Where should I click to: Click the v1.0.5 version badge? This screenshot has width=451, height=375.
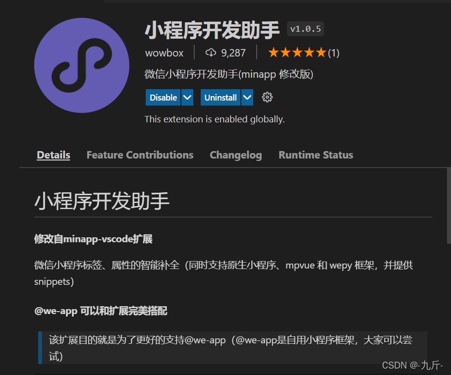305,29
